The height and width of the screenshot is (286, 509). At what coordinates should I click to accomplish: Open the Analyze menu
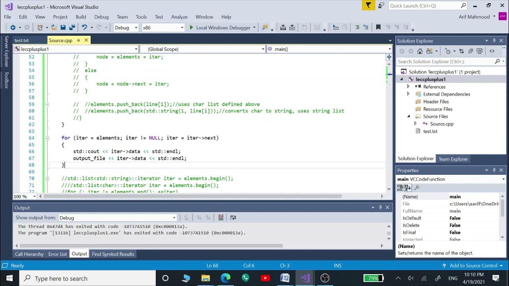[179, 17]
